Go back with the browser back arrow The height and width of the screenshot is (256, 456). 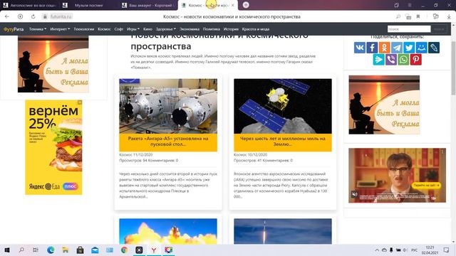[x=7, y=16]
